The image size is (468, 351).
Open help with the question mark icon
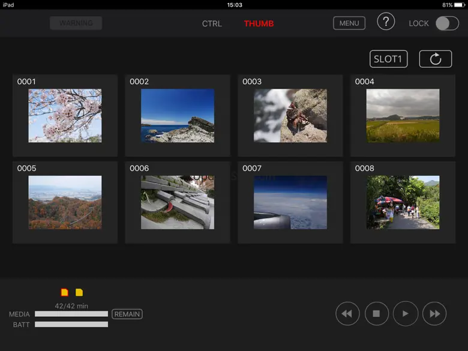click(386, 22)
